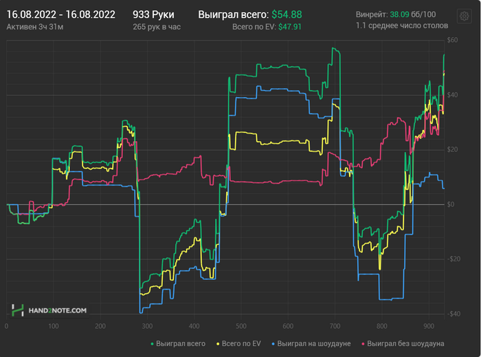The height and width of the screenshot is (357, 481).
Task: Click the date range 16.08.2022 - 16.08.2022
Action: tap(60, 14)
